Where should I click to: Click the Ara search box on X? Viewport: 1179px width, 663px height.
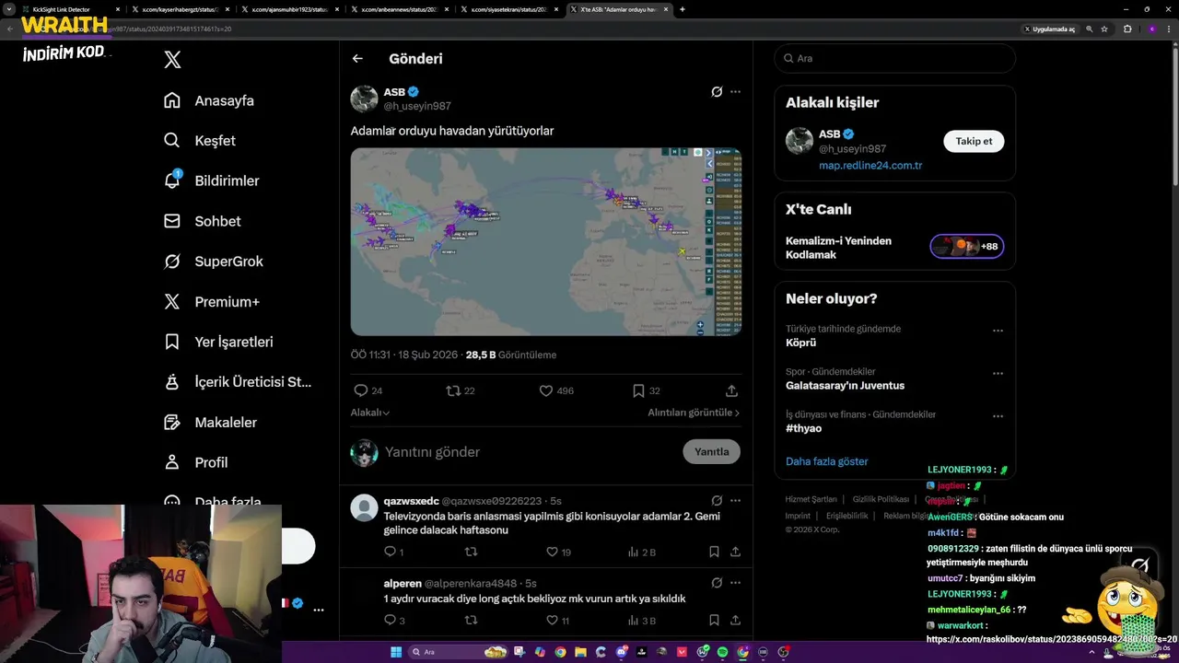tap(894, 58)
